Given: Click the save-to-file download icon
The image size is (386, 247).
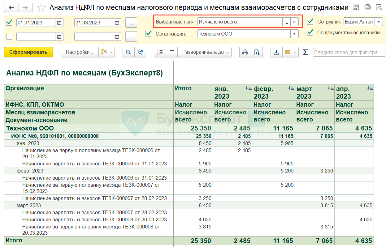Looking at the screenshot, I should 276,52.
